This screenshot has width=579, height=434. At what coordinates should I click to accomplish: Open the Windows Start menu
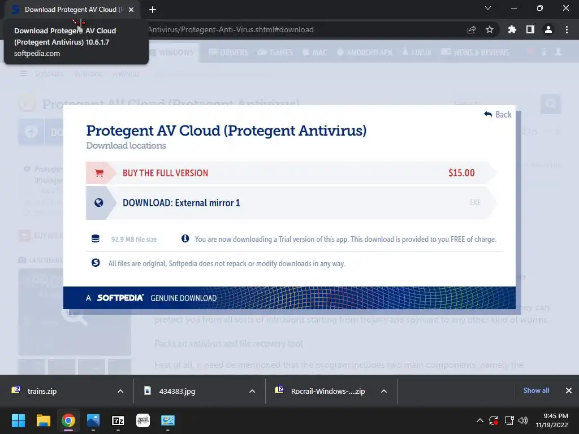18,420
